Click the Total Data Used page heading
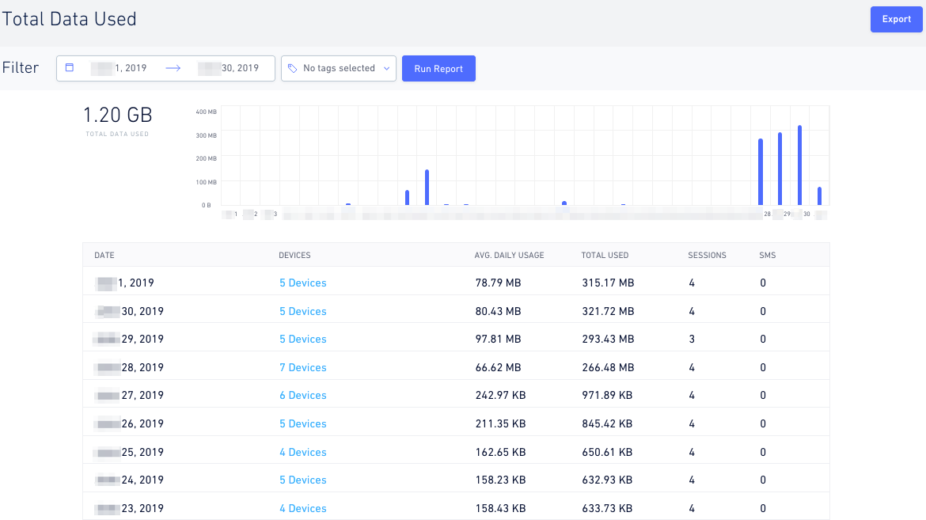The image size is (926, 520). click(69, 19)
